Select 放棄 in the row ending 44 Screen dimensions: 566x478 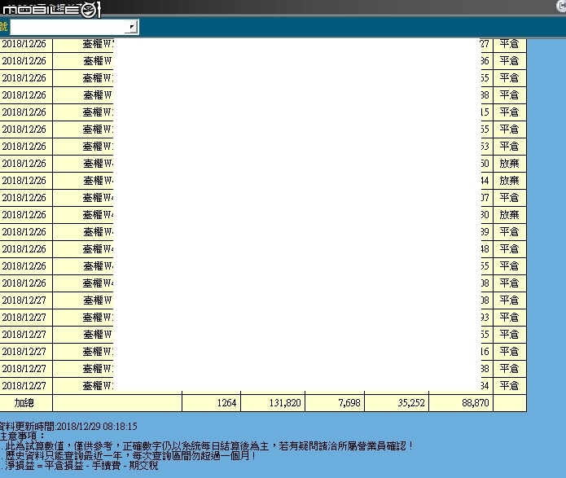509,181
